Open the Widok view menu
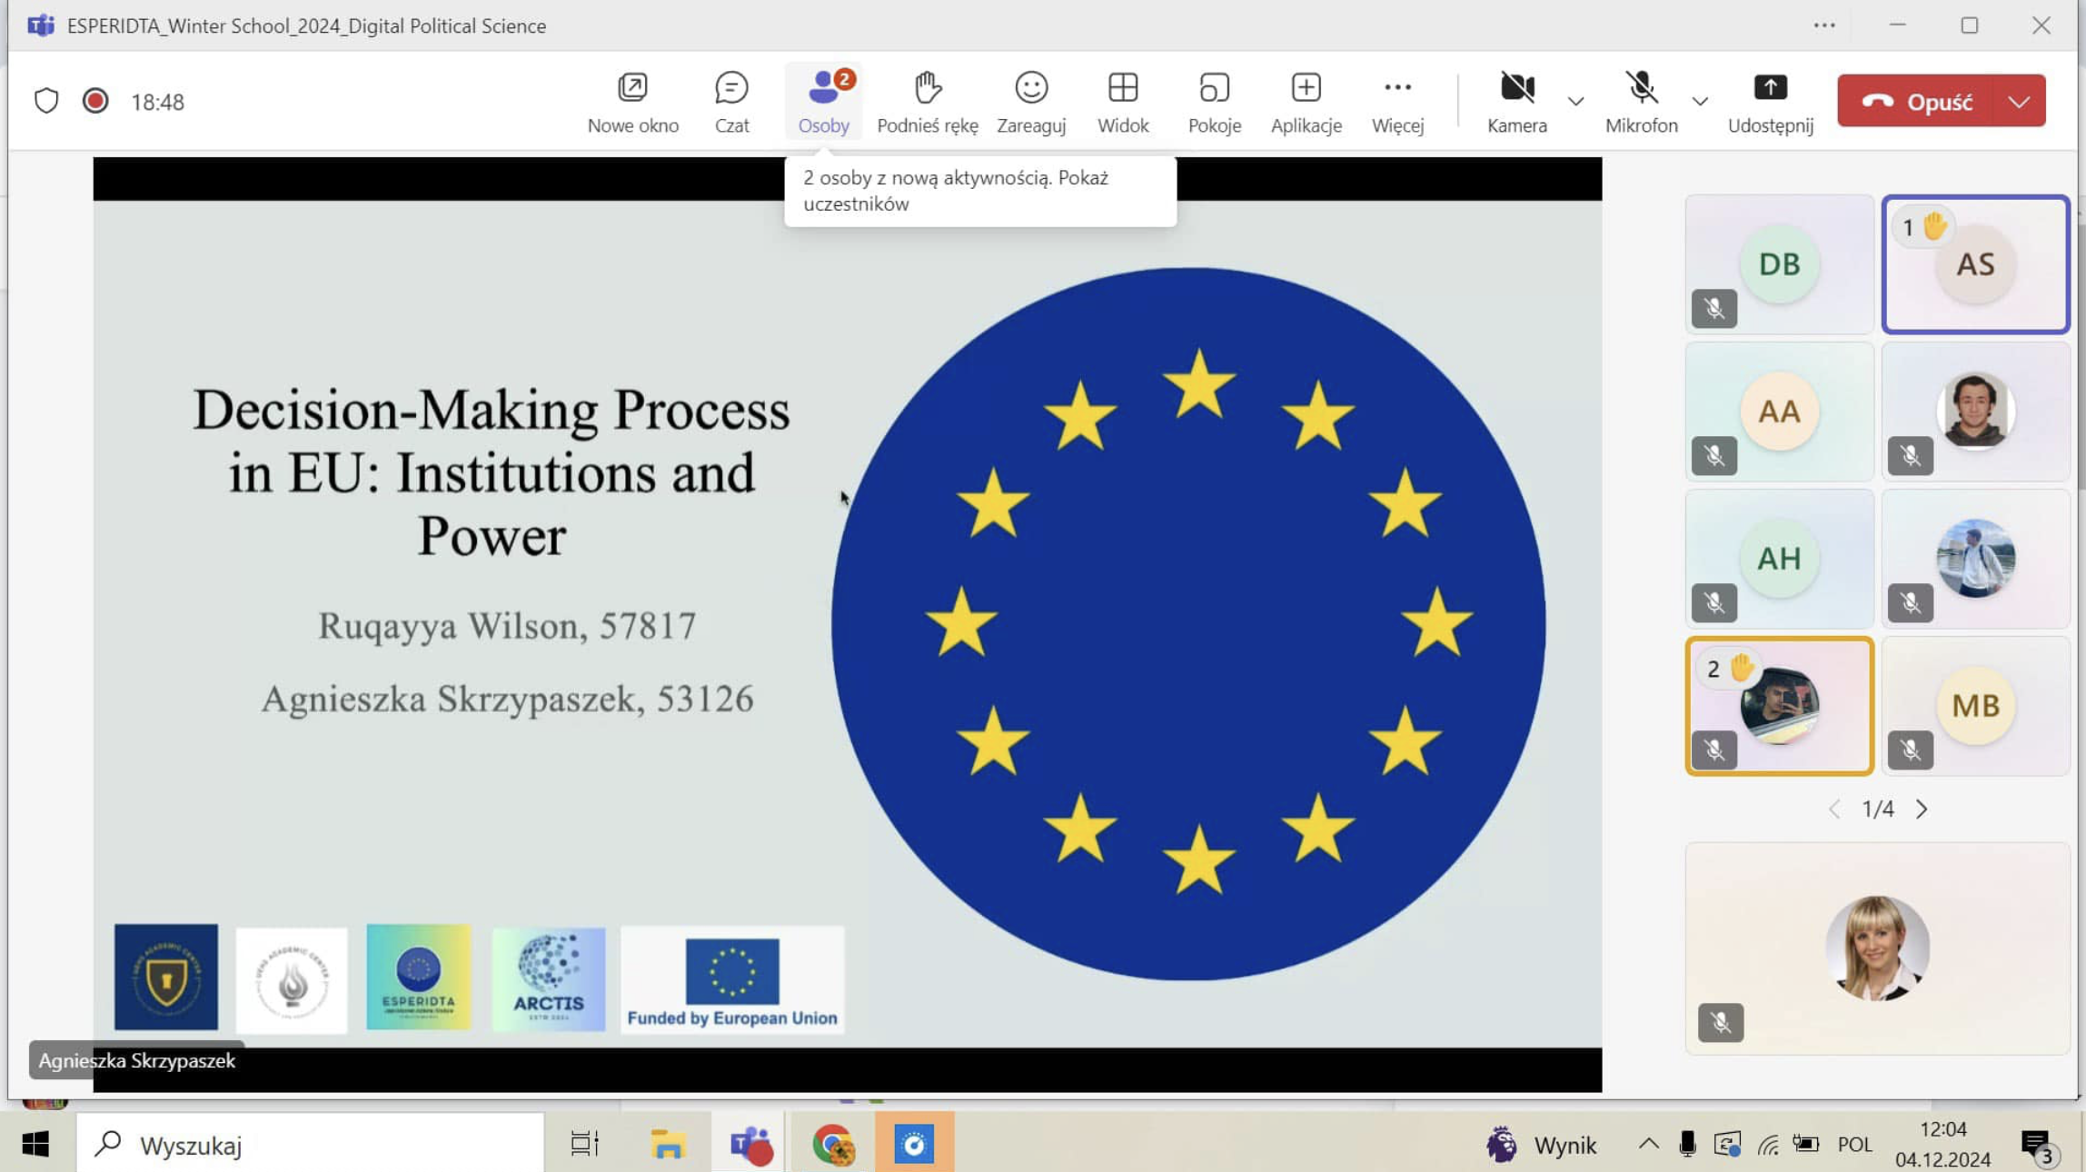Screen dimensions: 2086x1172 pos(1122,102)
